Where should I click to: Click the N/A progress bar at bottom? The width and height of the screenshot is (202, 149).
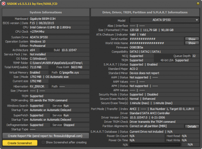(155, 145)
